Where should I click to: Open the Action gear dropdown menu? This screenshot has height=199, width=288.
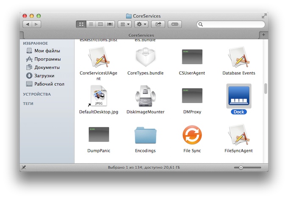(141, 24)
